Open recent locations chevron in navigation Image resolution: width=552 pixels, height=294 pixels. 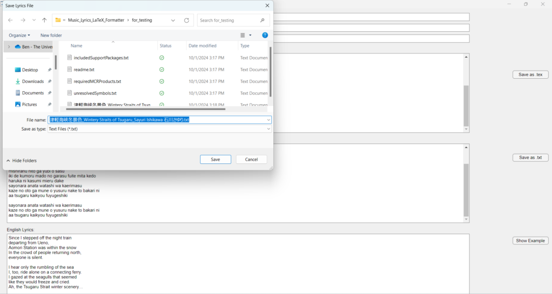[34, 20]
